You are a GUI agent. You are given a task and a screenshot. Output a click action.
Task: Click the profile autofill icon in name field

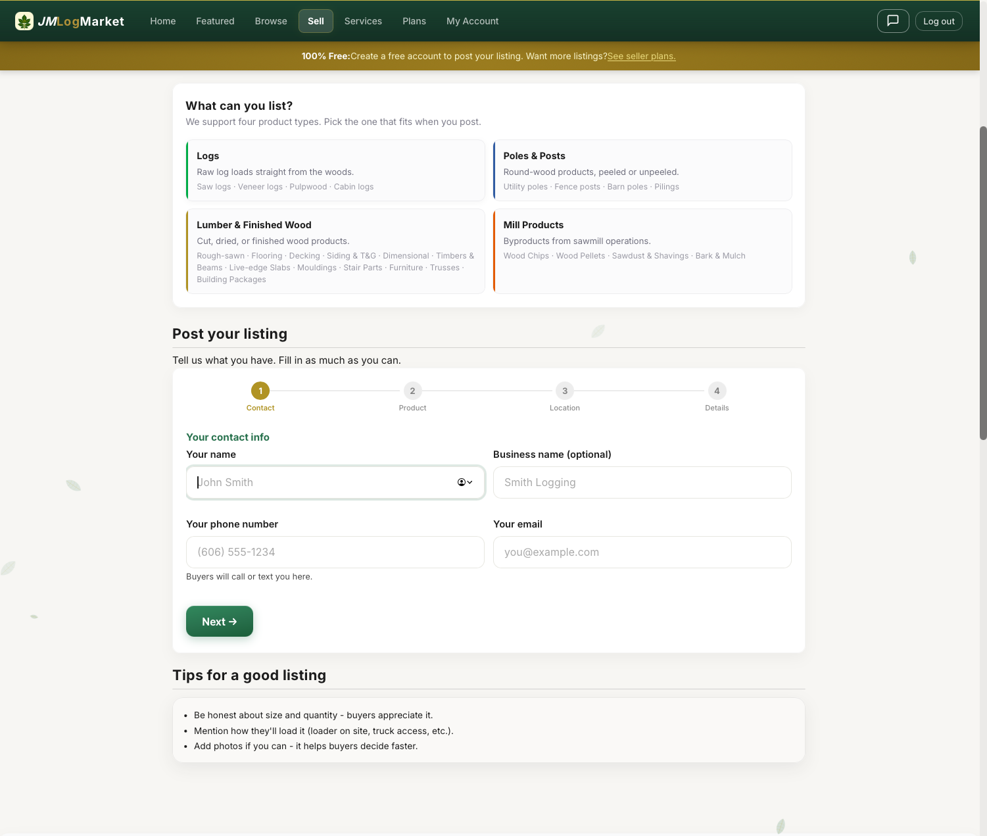point(461,482)
